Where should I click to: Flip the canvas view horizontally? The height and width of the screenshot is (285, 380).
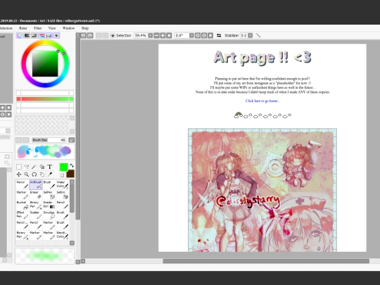tap(219, 35)
